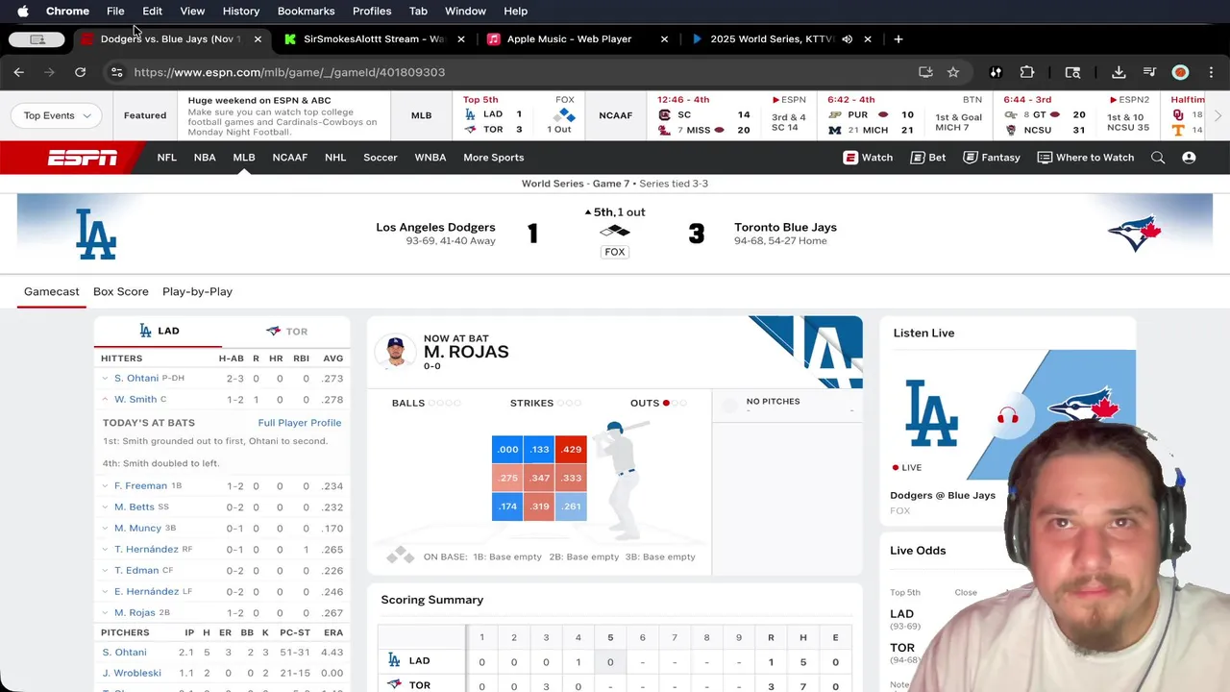Open Chrome's downloads icon
1230x692 pixels.
pos(1119,72)
